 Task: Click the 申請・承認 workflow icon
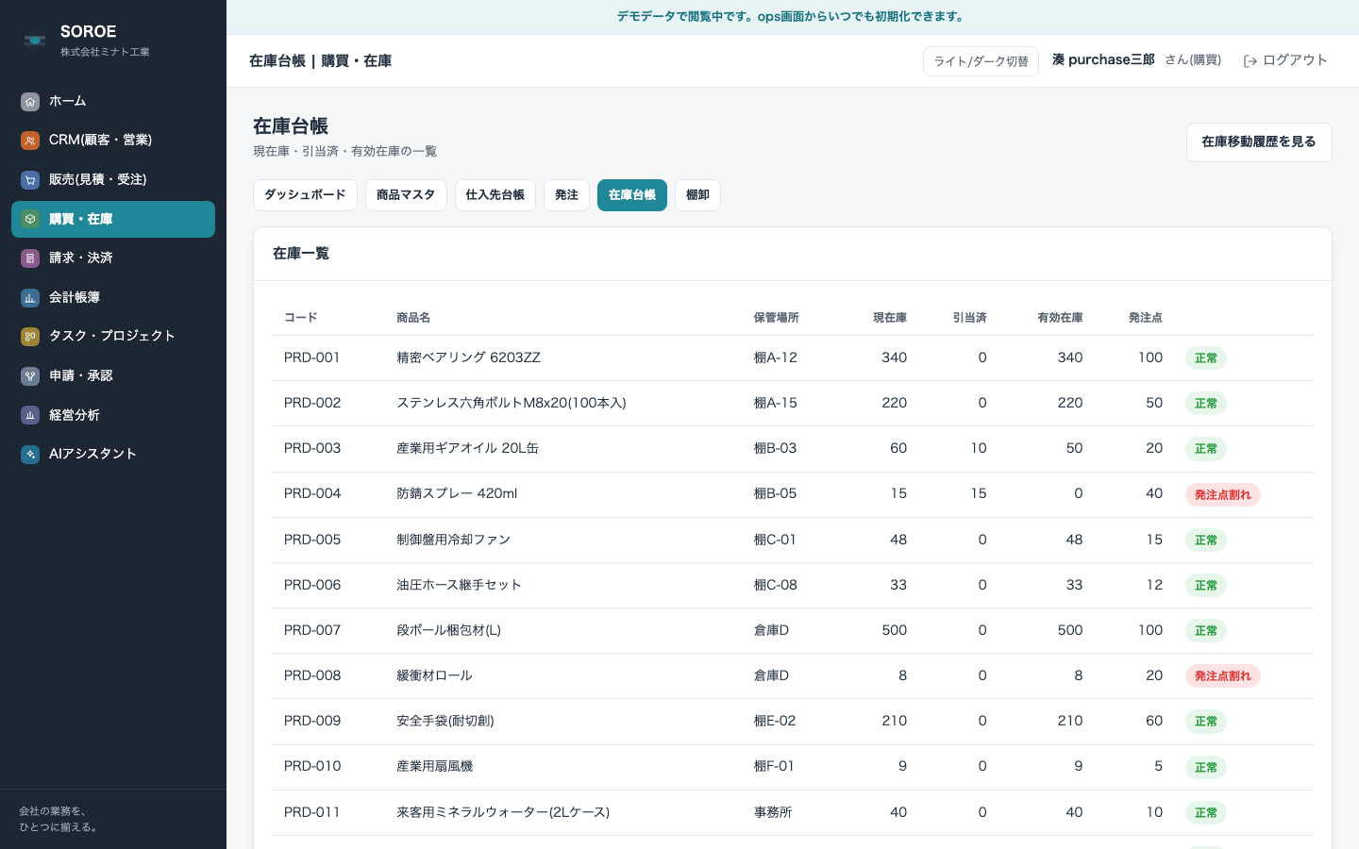(30, 376)
